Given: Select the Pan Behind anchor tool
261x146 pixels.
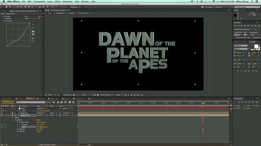Looking at the screenshot, I should (x=21, y=7).
